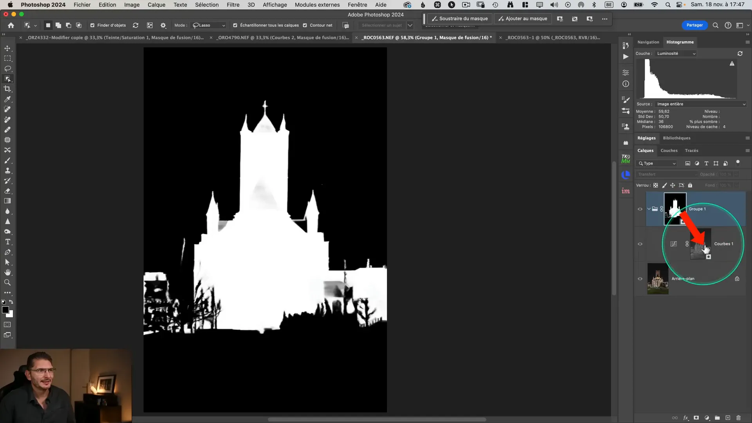Click the background color swatch
The height and width of the screenshot is (423, 752).
pos(11,315)
